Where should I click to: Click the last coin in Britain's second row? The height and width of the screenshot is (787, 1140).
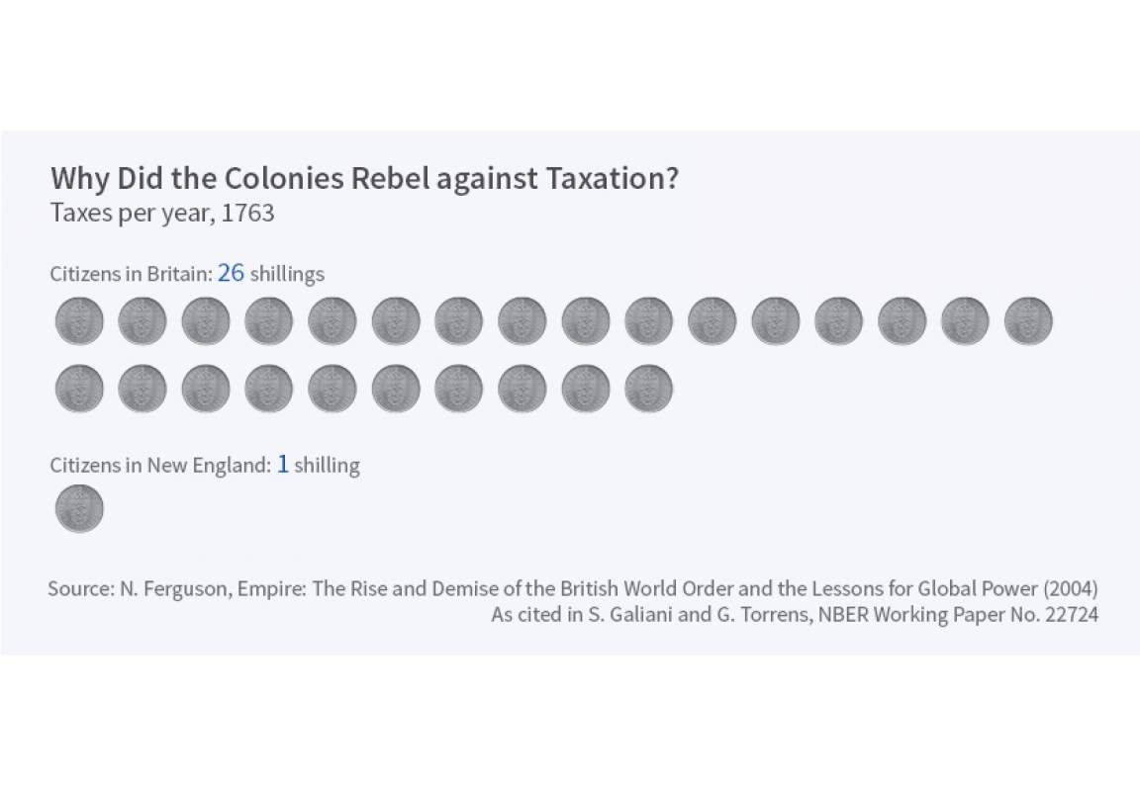[648, 388]
